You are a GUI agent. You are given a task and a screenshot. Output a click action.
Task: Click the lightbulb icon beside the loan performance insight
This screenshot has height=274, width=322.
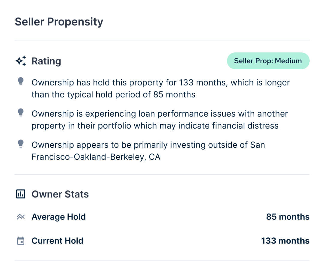tap(21, 112)
